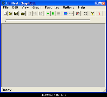Viewport: 107px width, 97px height.
Task: Open the Edit menu
Action: (x=15, y=7)
